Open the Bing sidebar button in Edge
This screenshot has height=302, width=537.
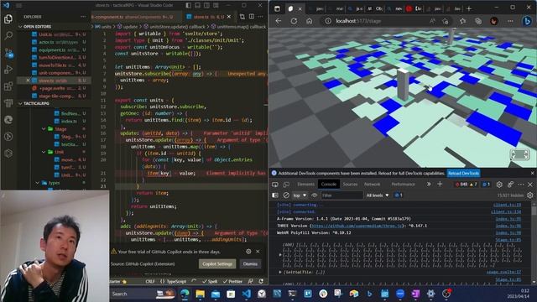pos(527,21)
